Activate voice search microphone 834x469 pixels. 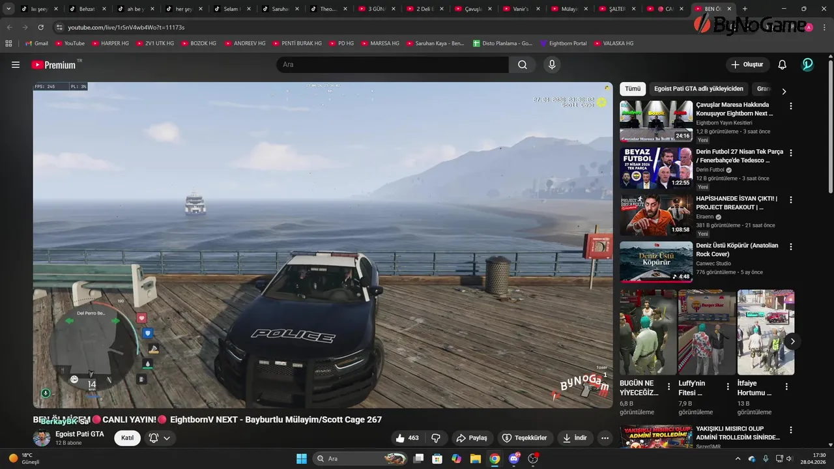tap(552, 64)
